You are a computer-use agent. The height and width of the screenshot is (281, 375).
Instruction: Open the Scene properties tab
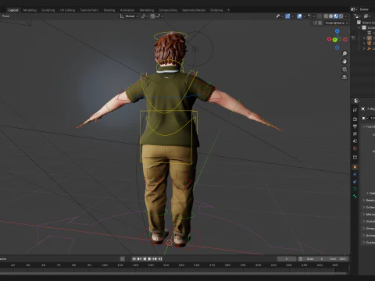click(355, 141)
